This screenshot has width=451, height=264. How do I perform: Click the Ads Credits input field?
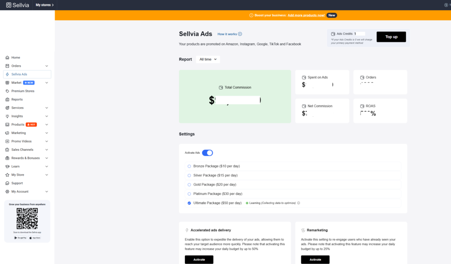(x=359, y=33)
